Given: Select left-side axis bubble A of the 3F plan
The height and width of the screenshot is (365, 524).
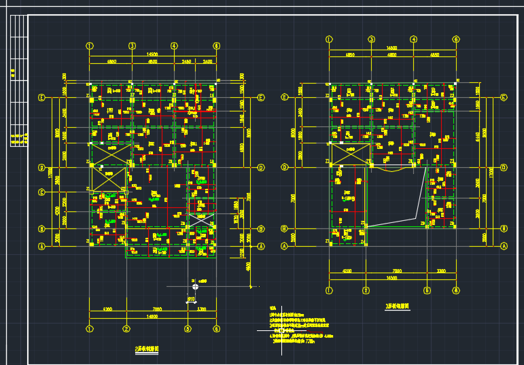Looking at the screenshot, I should coord(284,246).
